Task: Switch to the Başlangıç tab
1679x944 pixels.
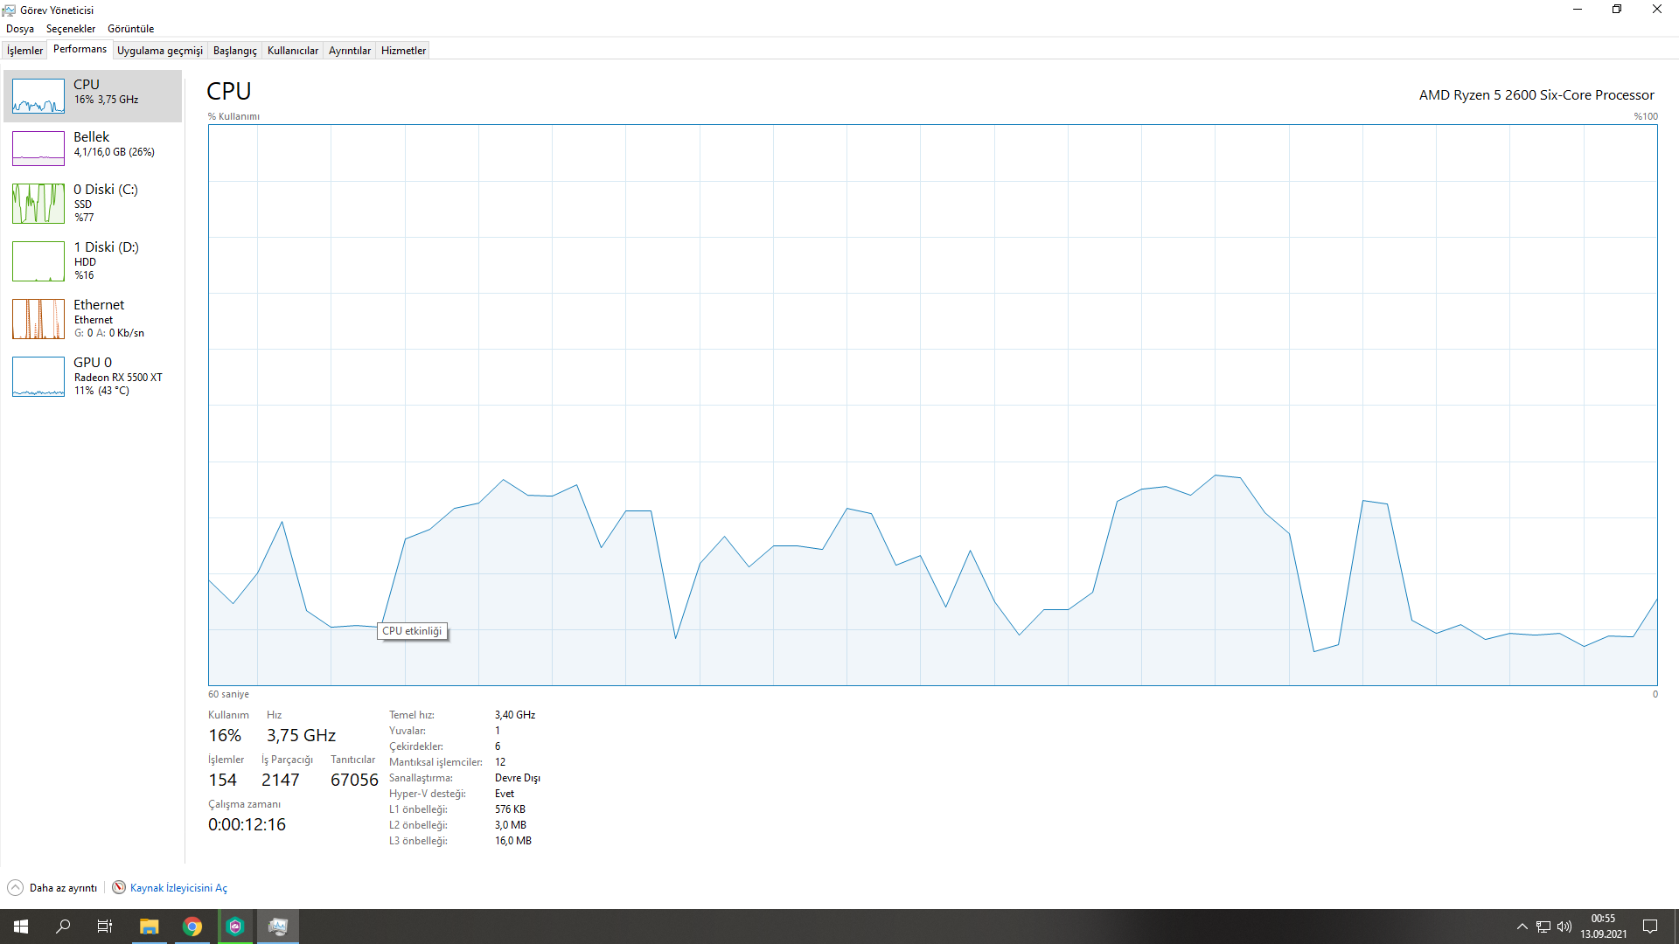Action: pyautogui.click(x=234, y=51)
